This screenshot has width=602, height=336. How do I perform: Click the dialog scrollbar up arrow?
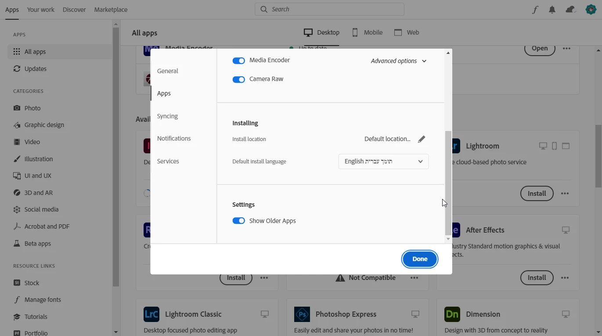coord(448,53)
